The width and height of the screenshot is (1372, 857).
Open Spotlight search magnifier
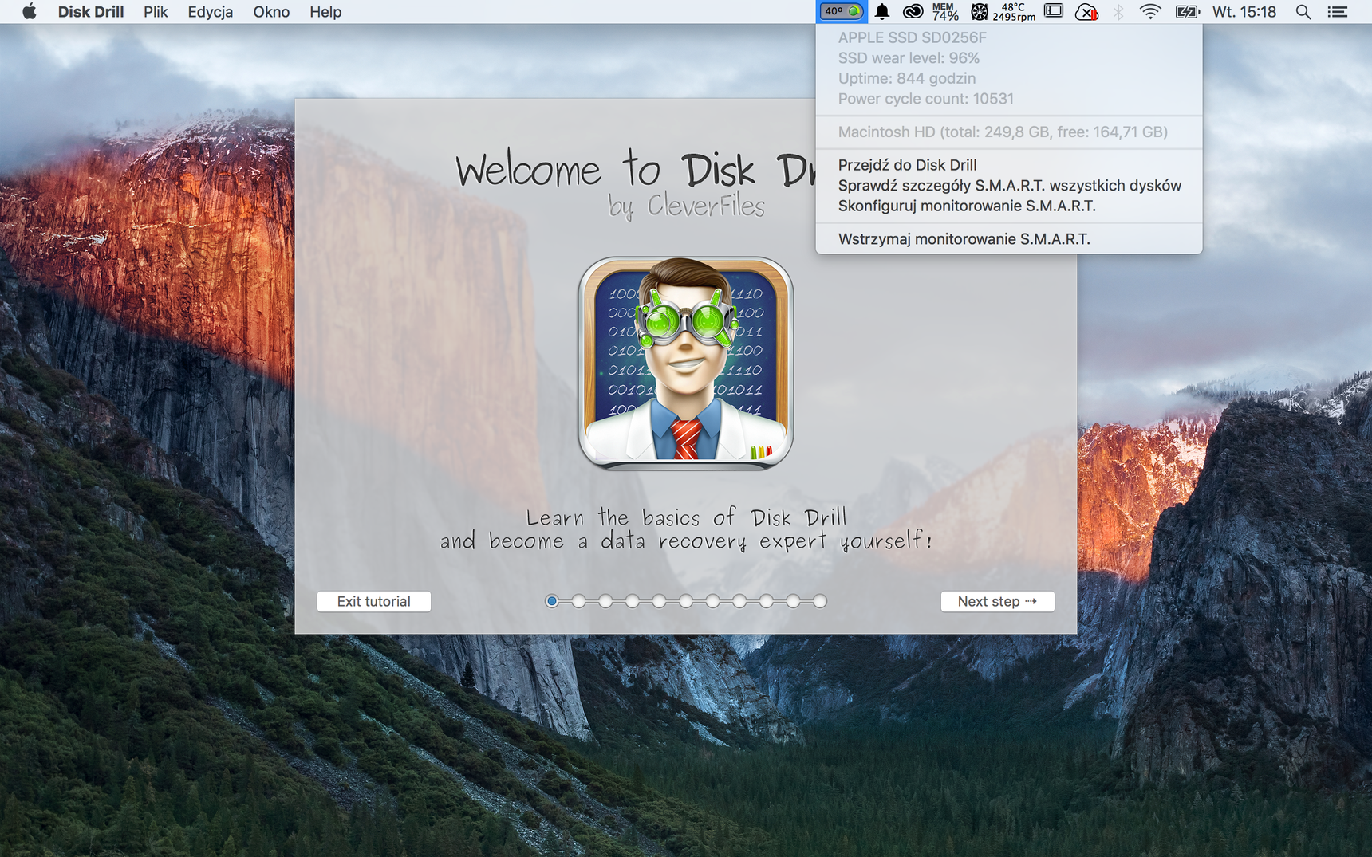click(1303, 11)
